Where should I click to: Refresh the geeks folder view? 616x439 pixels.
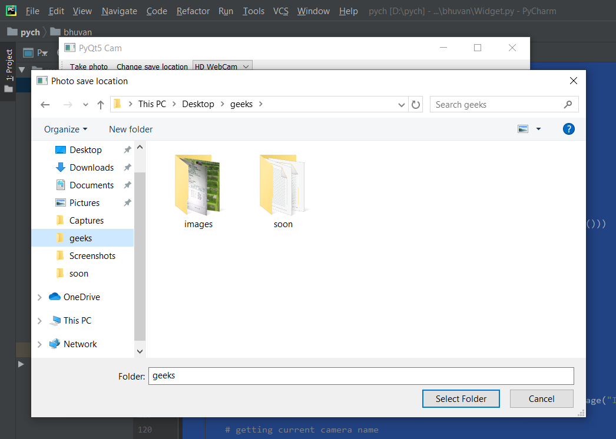click(x=416, y=104)
